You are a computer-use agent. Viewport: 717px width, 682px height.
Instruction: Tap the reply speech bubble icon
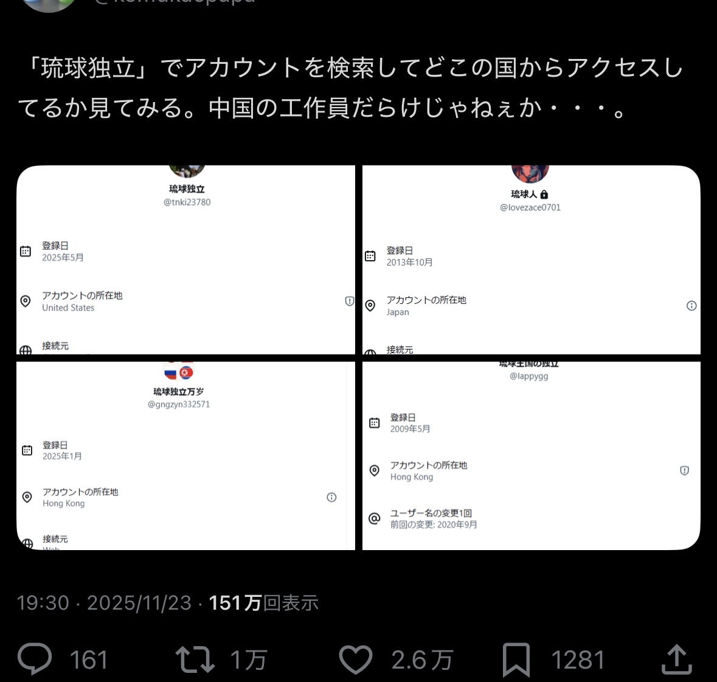coord(35,659)
